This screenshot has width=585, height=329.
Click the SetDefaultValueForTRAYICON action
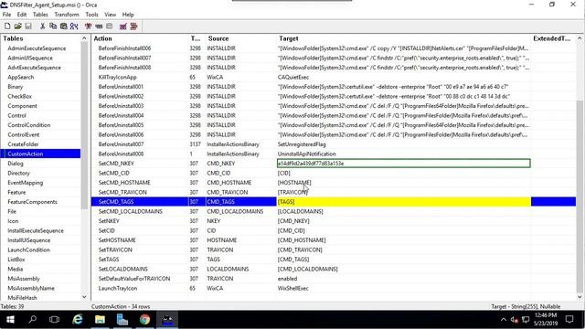(x=134, y=279)
